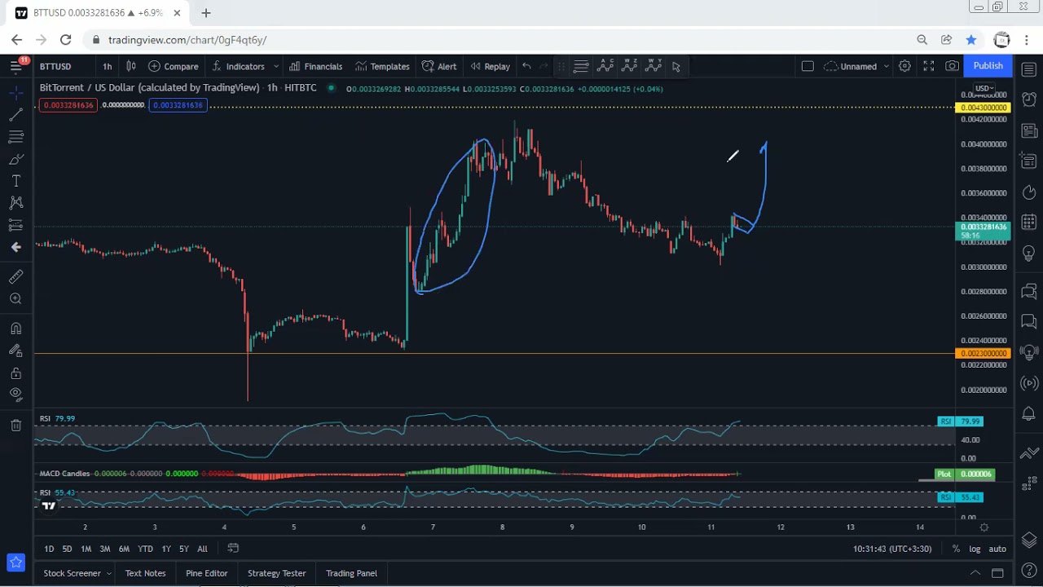The height and width of the screenshot is (587, 1043).
Task: Open the calendar panel in the right sidebar
Action: [x=1029, y=222]
